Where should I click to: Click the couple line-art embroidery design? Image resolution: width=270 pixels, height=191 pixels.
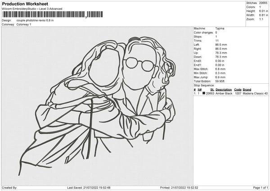pyautogui.click(x=97, y=106)
